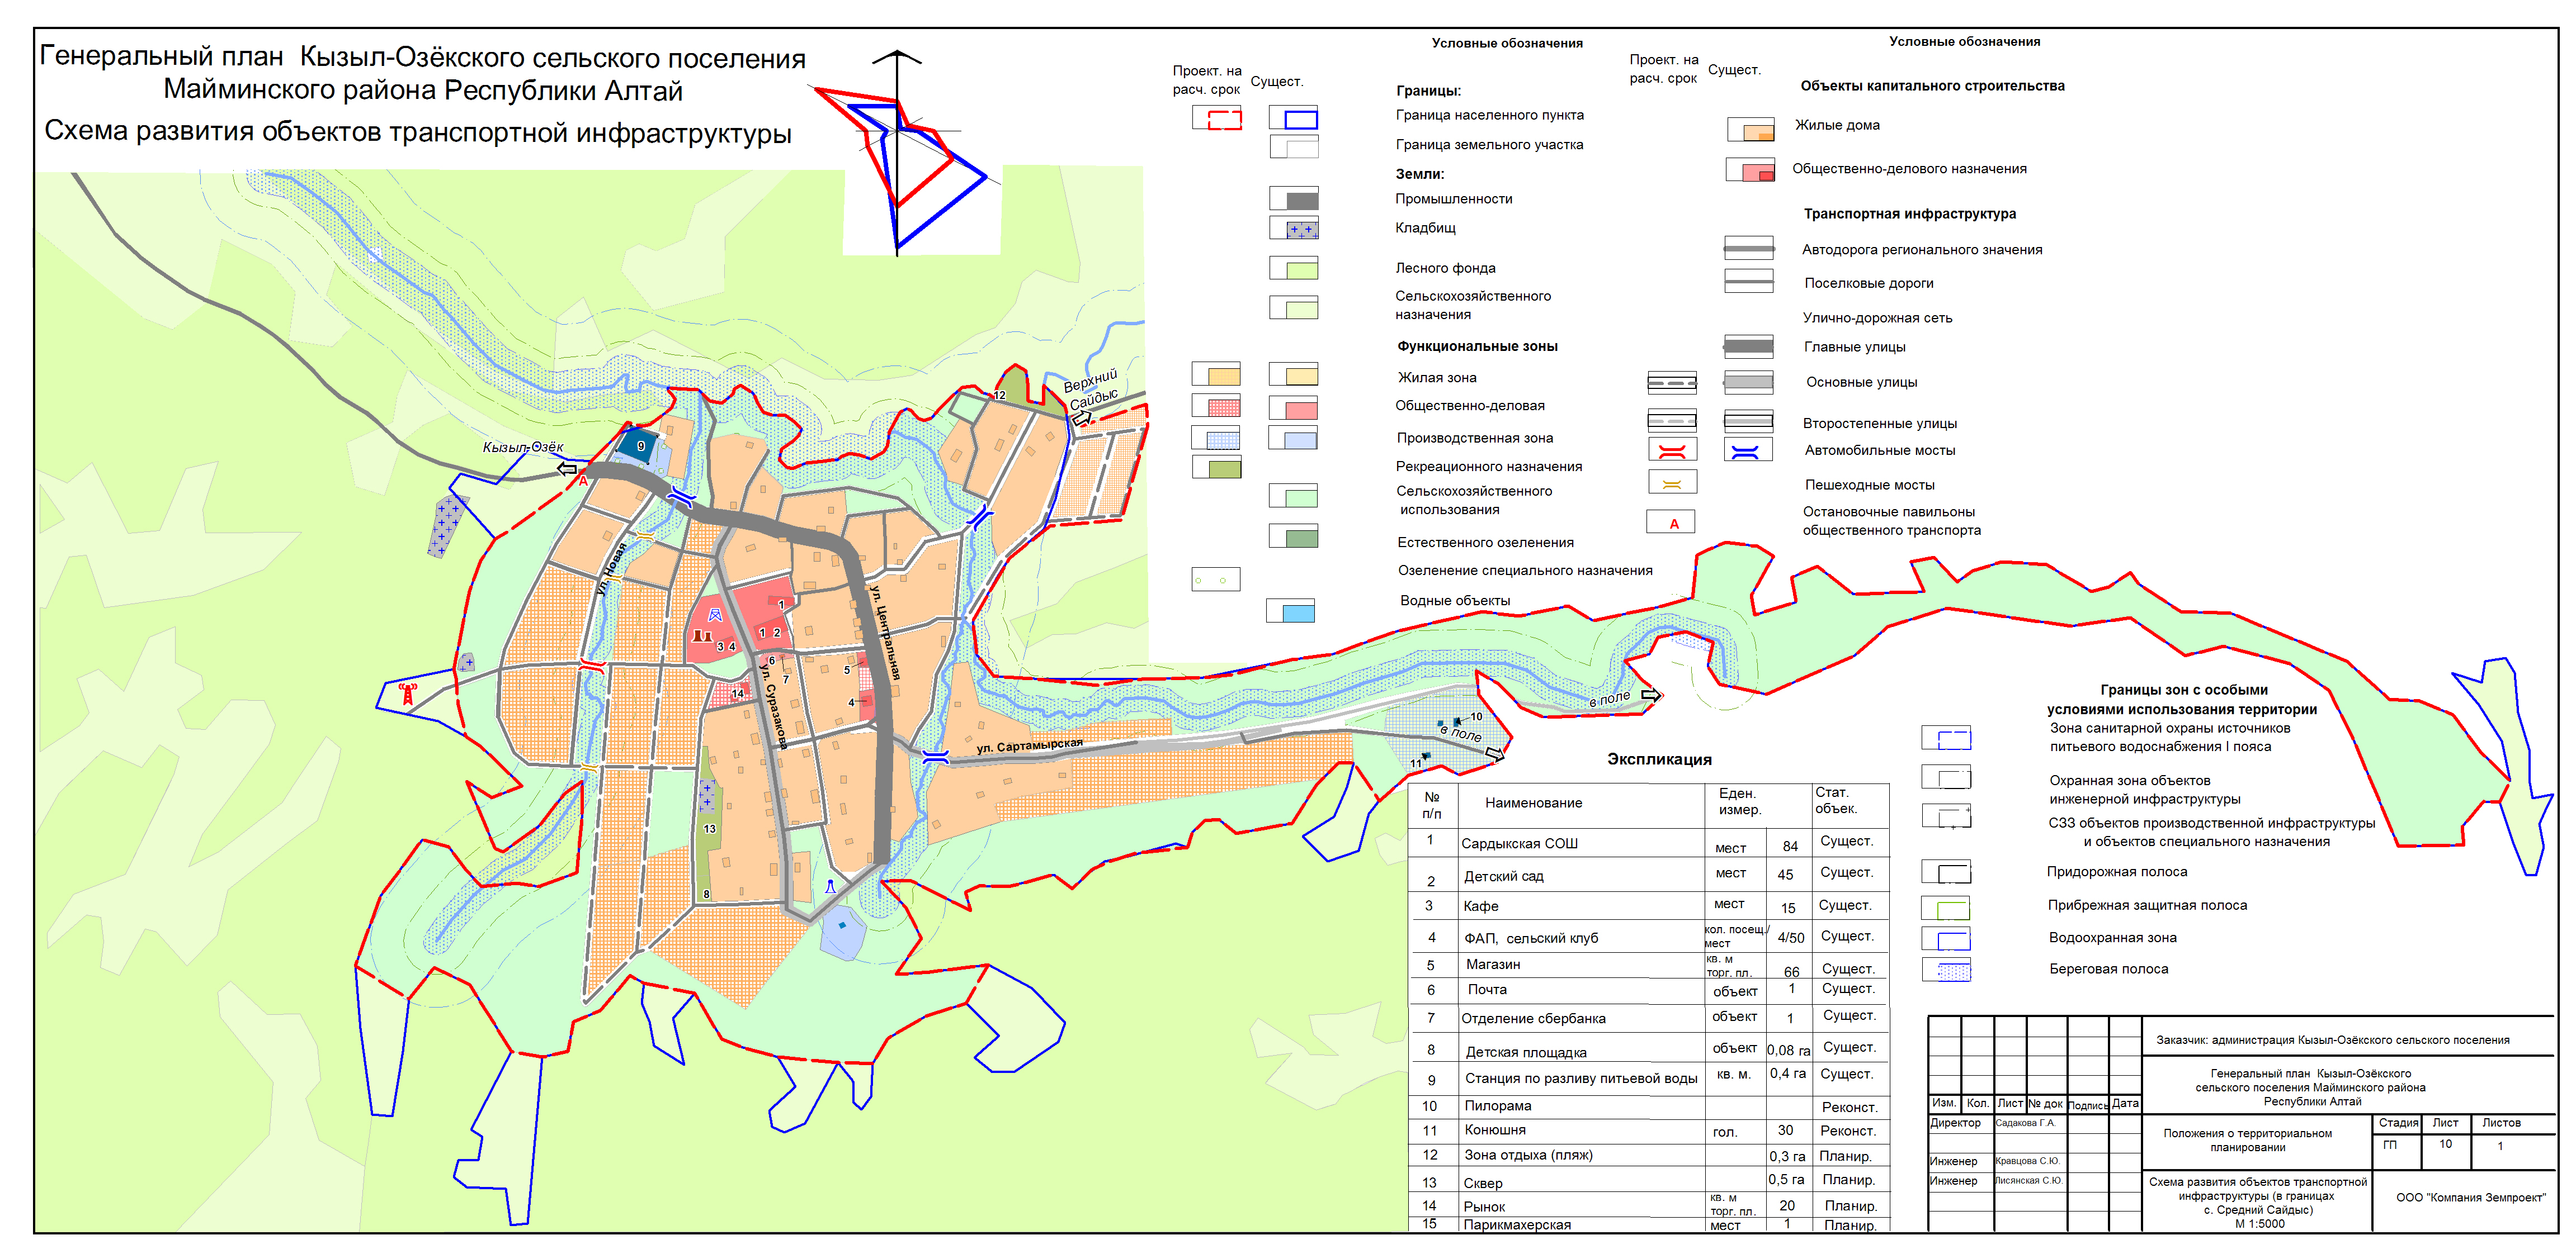Image resolution: width=2576 pixels, height=1254 pixels.
Task: Click projected Производственная зона swatch
Action: pyautogui.click(x=1216, y=438)
